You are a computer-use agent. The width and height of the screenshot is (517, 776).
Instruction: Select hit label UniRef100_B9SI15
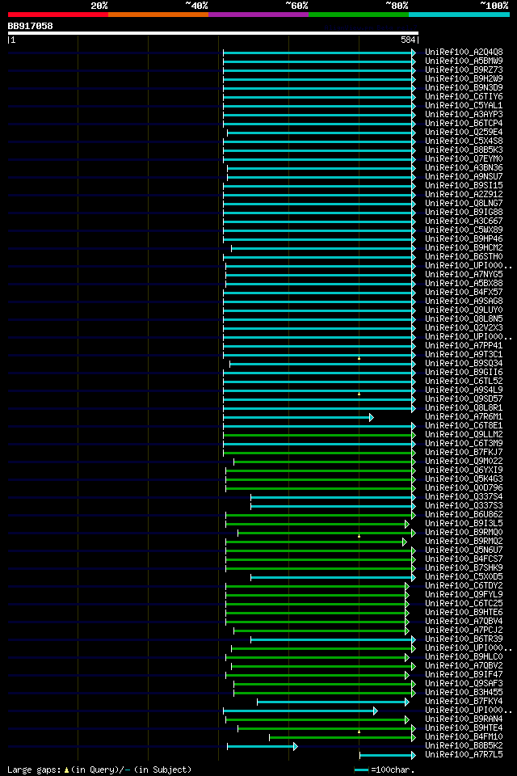tap(464, 186)
